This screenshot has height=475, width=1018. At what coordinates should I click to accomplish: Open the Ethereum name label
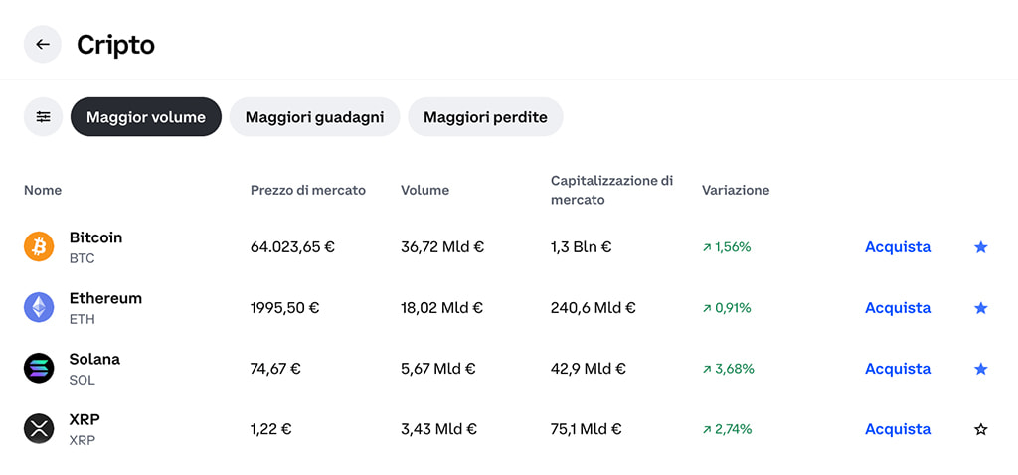coord(105,298)
